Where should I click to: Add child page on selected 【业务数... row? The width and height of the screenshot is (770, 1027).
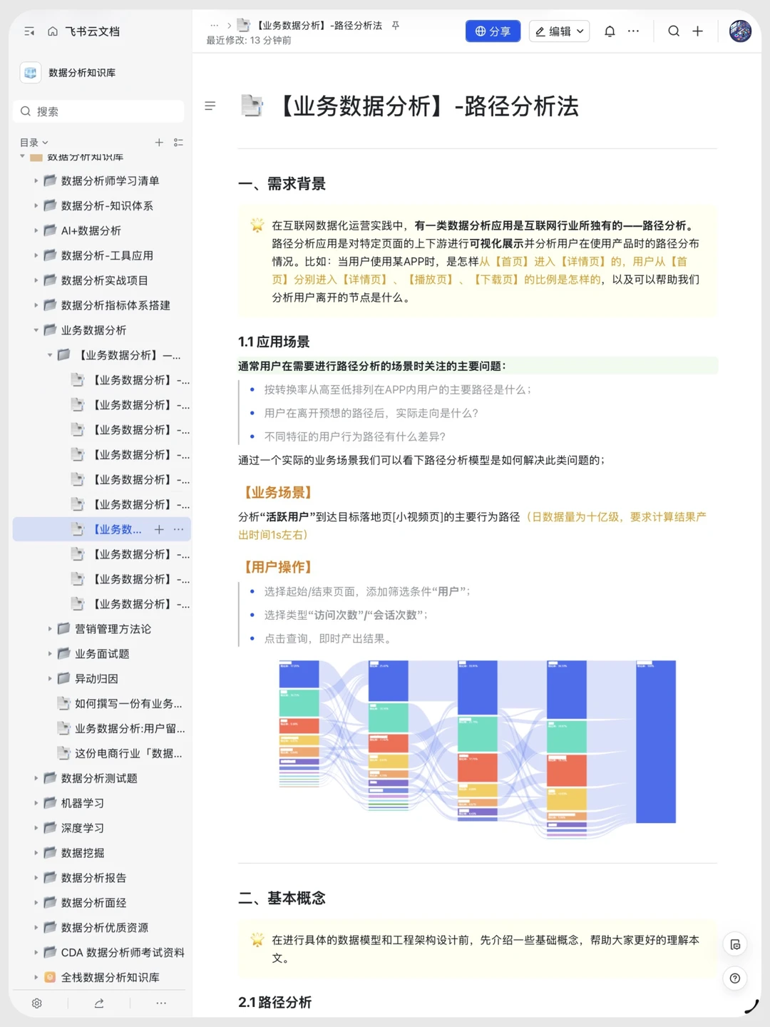click(x=159, y=529)
